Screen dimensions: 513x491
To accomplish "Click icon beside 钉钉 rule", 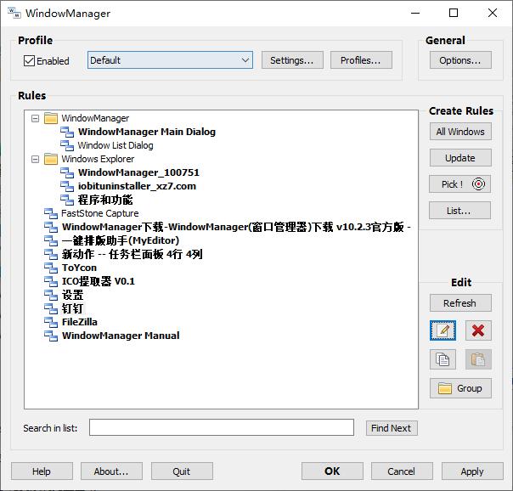I will pos(51,308).
